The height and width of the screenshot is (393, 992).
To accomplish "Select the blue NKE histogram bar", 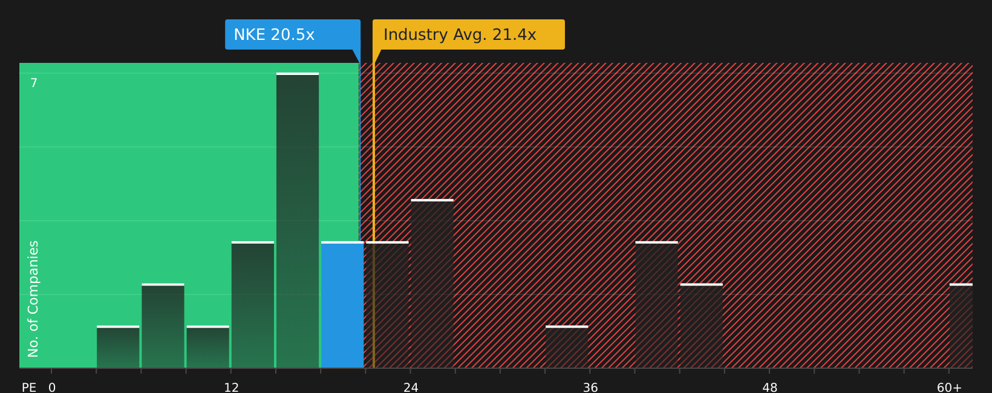I will (342, 305).
